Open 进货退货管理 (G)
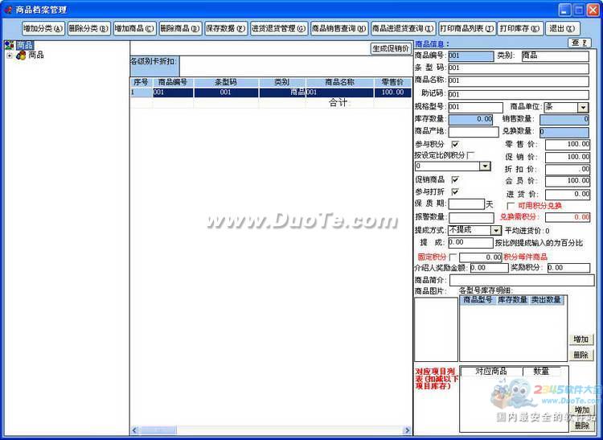This screenshot has height=440, width=603. [x=279, y=28]
